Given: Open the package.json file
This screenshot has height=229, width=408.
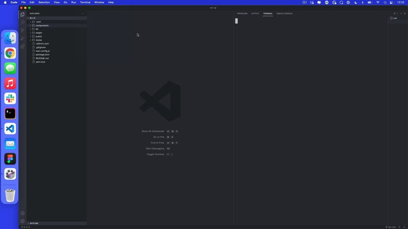Looking at the screenshot, I should tap(42, 55).
